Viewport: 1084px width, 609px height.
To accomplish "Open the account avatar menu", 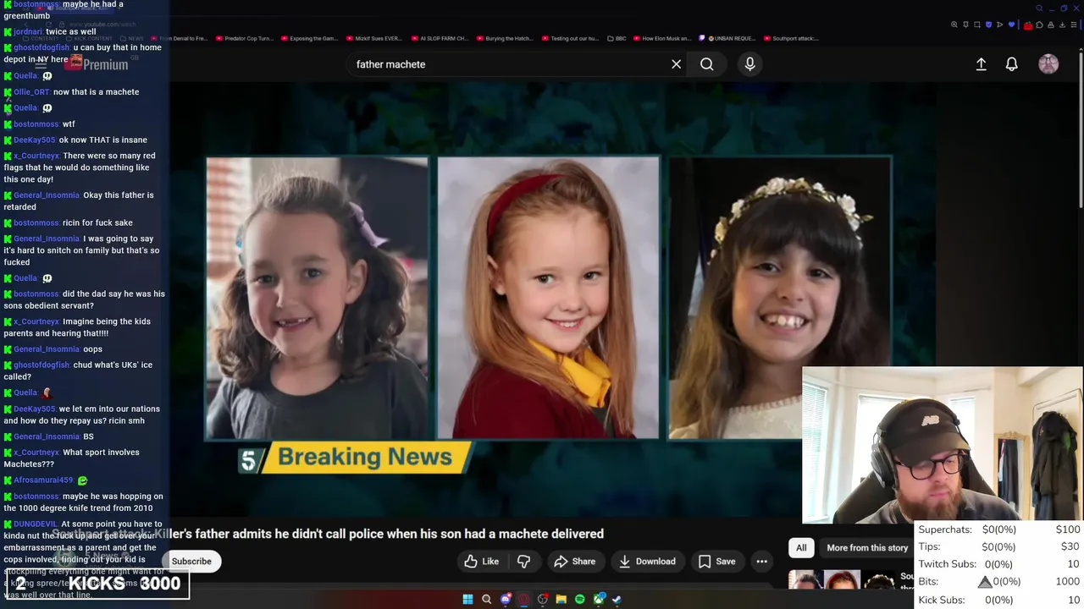I will [1048, 64].
